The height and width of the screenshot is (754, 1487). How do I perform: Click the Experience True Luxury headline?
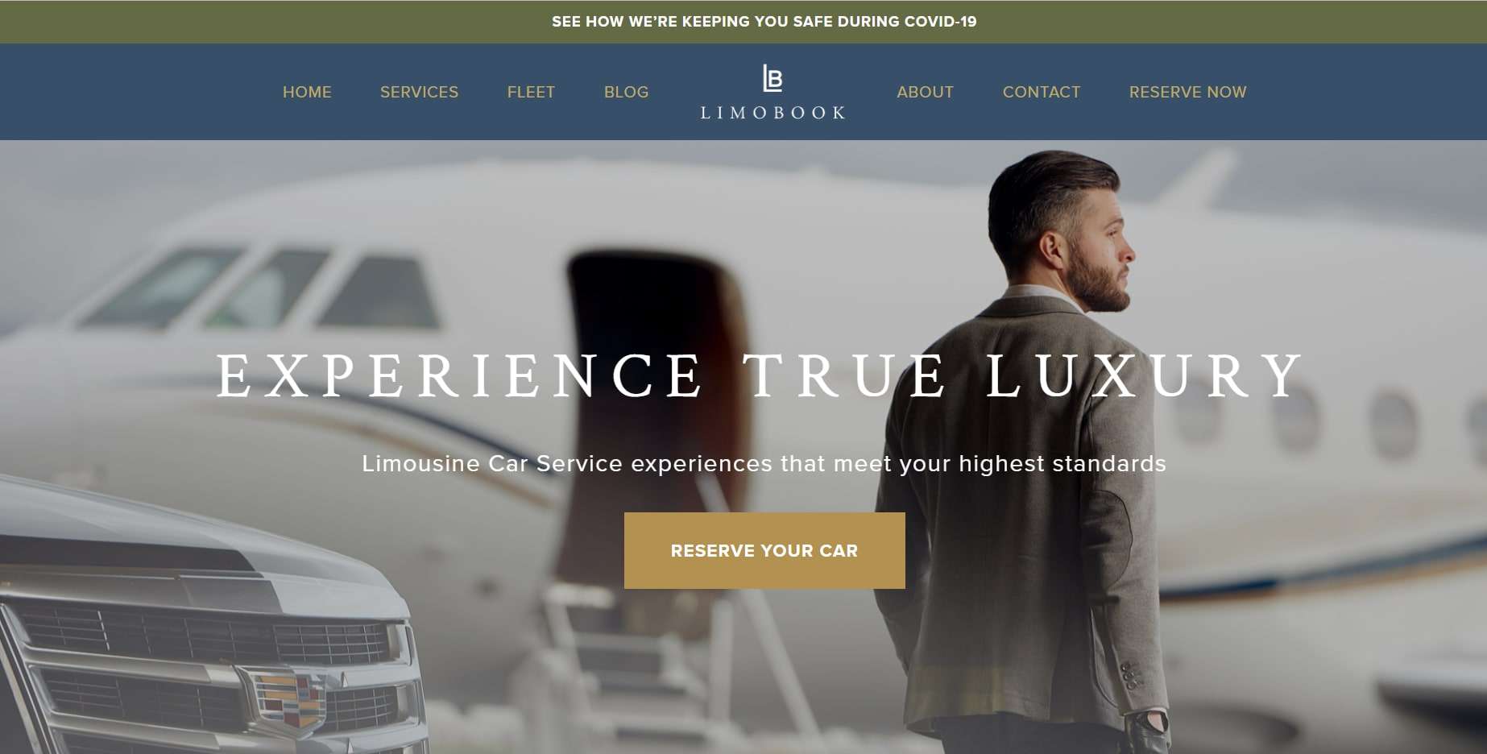[760, 375]
